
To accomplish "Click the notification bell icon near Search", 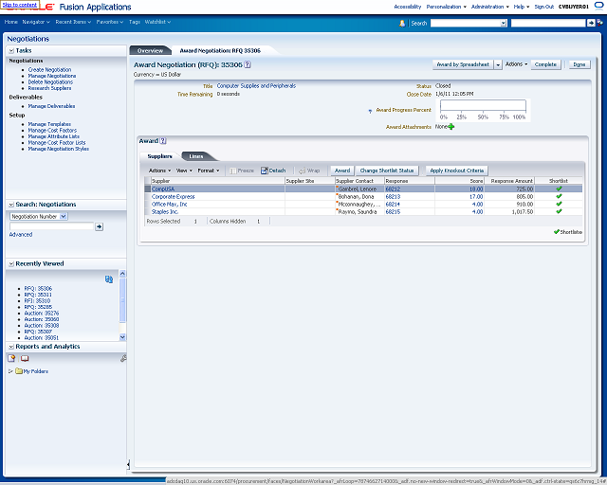I will 402,23.
